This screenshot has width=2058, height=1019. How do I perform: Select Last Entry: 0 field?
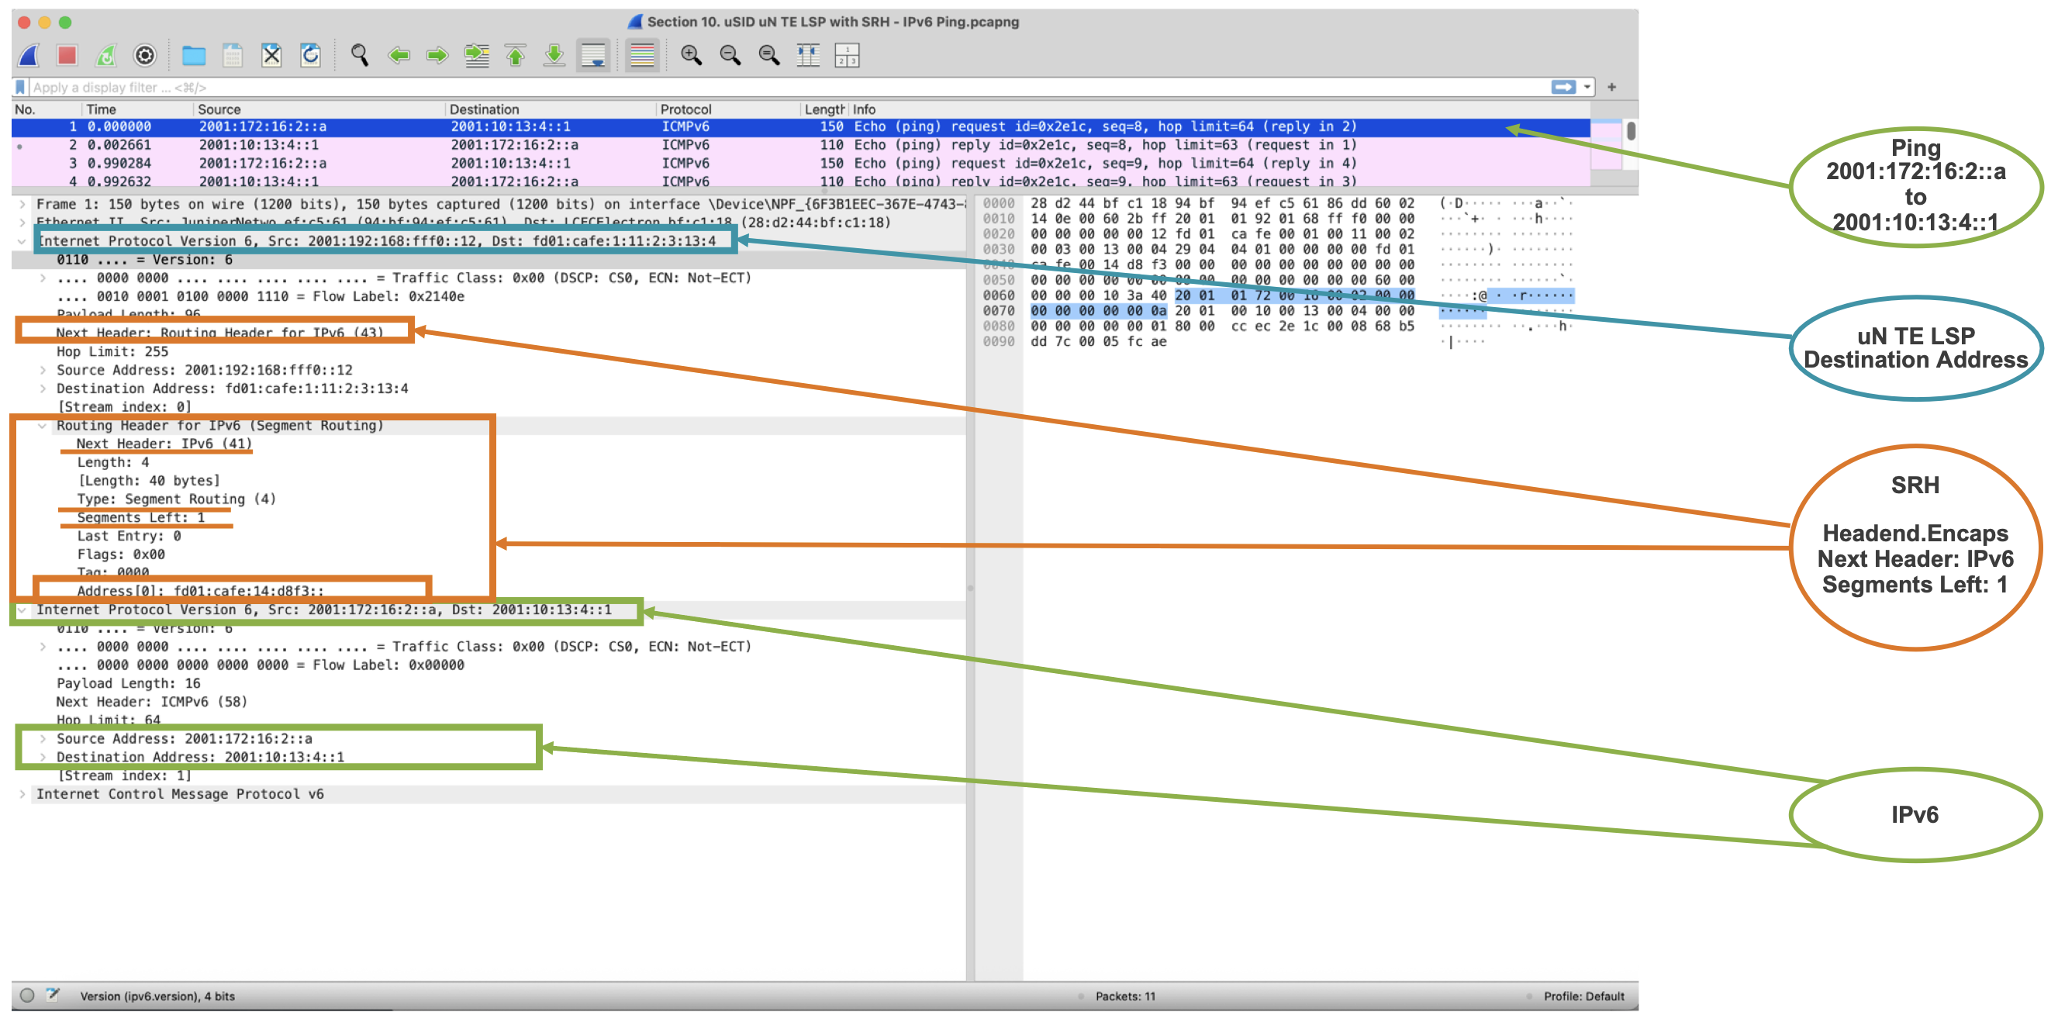(x=129, y=537)
